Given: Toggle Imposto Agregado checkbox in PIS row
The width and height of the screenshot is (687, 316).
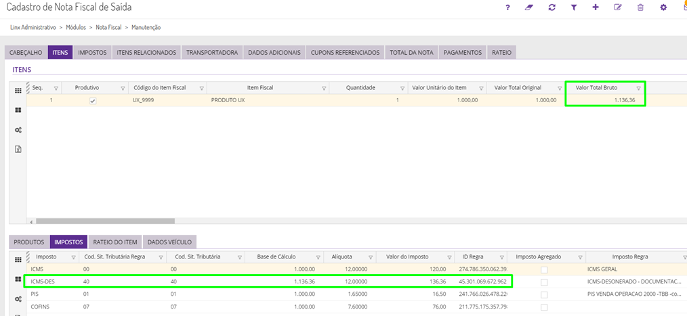Looking at the screenshot, I should (x=544, y=294).
